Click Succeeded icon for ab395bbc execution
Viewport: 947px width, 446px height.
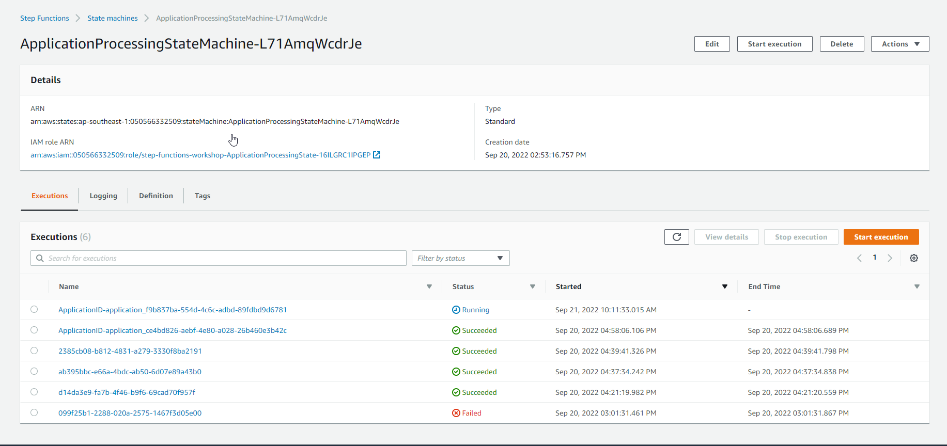click(456, 372)
